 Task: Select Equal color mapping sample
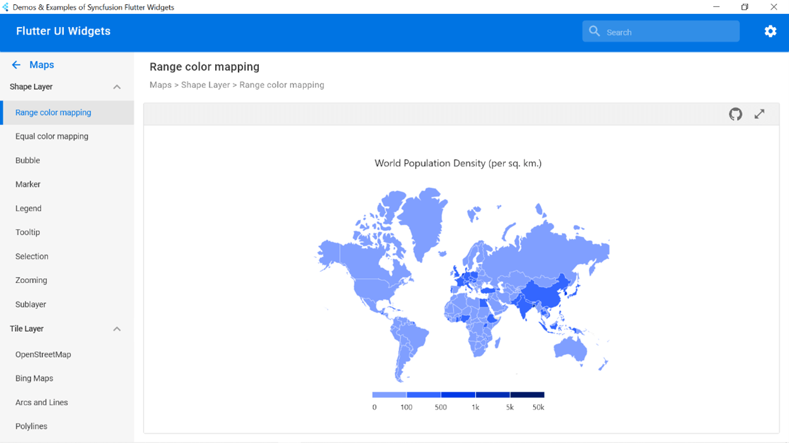(52, 137)
